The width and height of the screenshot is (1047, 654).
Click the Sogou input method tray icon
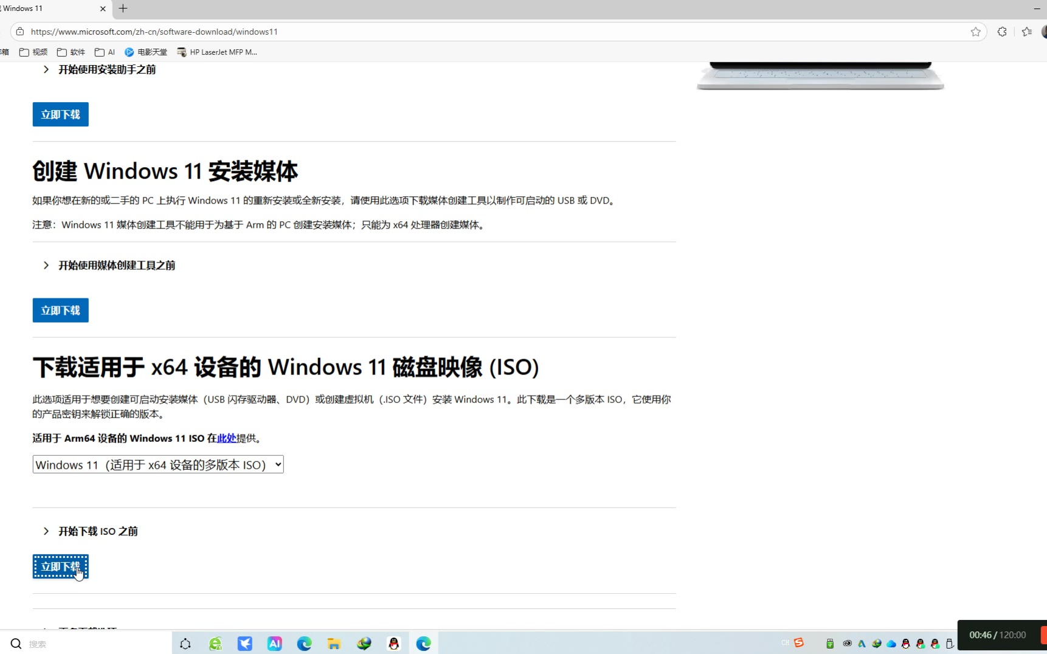click(x=799, y=643)
